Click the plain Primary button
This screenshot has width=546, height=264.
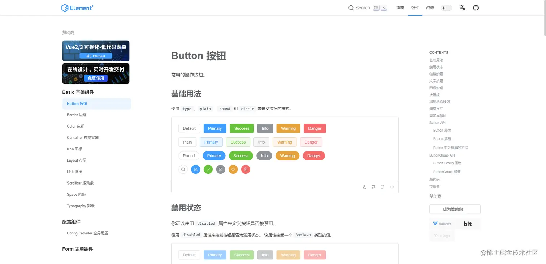click(x=211, y=142)
